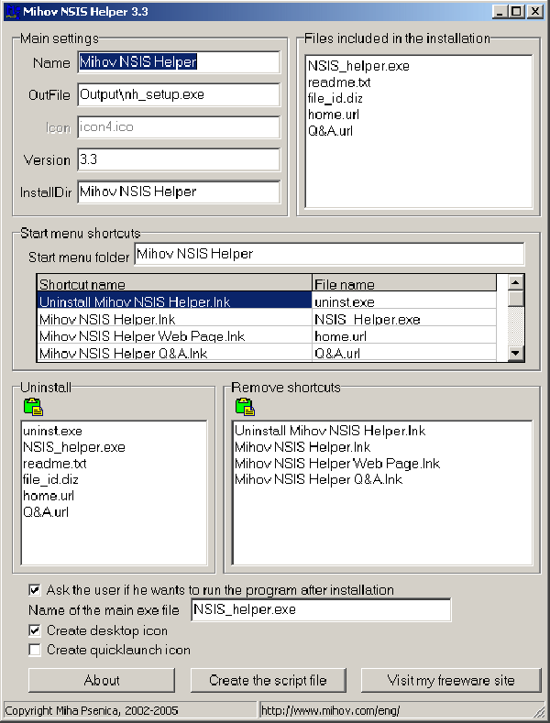Toggle 'Ask the user if he wants to run' checkbox
Image resolution: width=550 pixels, height=723 pixels.
pyautogui.click(x=35, y=590)
